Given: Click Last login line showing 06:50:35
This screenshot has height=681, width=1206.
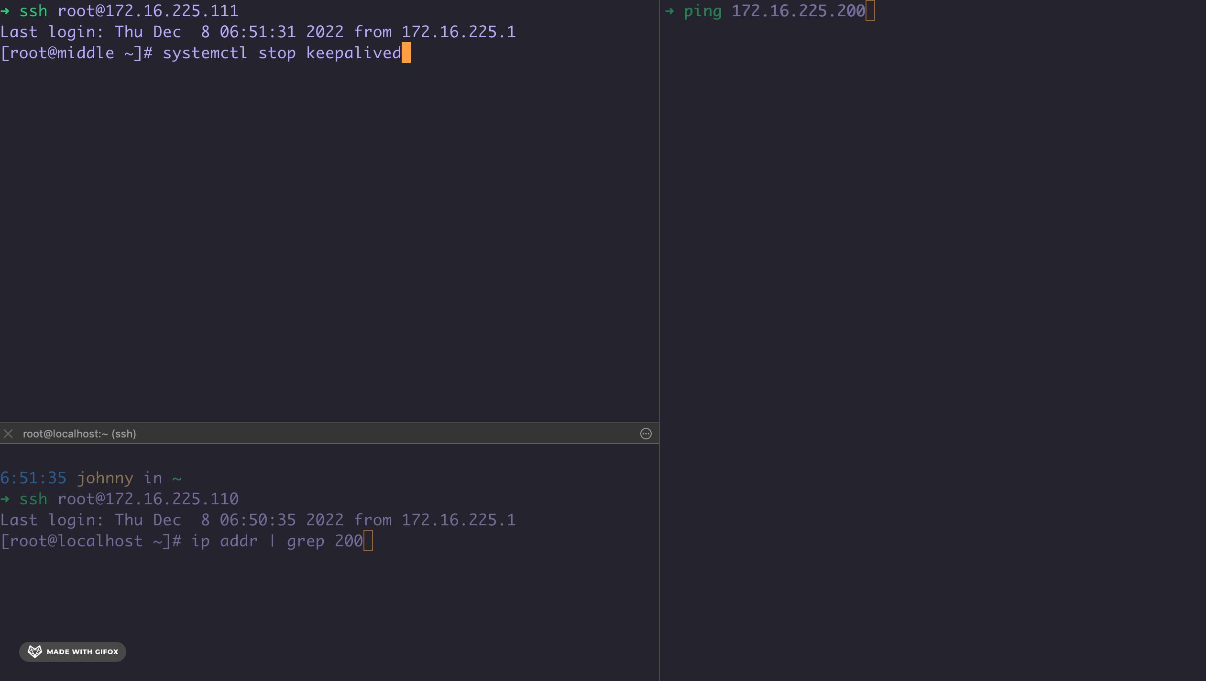Looking at the screenshot, I should [258, 520].
